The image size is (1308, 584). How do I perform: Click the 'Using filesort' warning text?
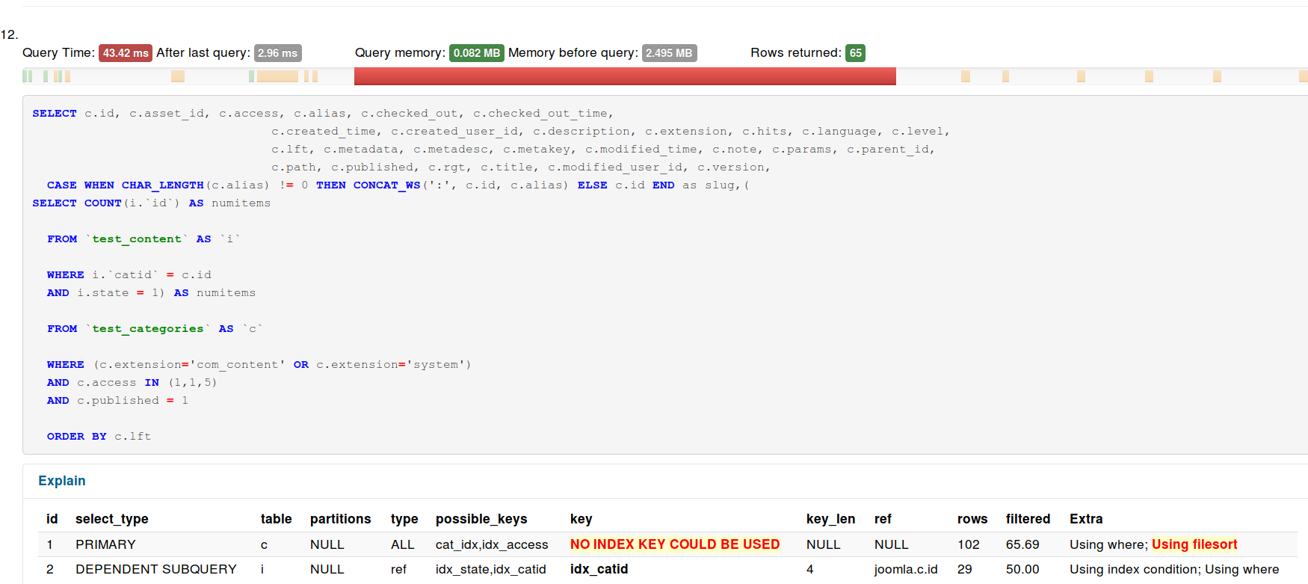[x=1194, y=544]
